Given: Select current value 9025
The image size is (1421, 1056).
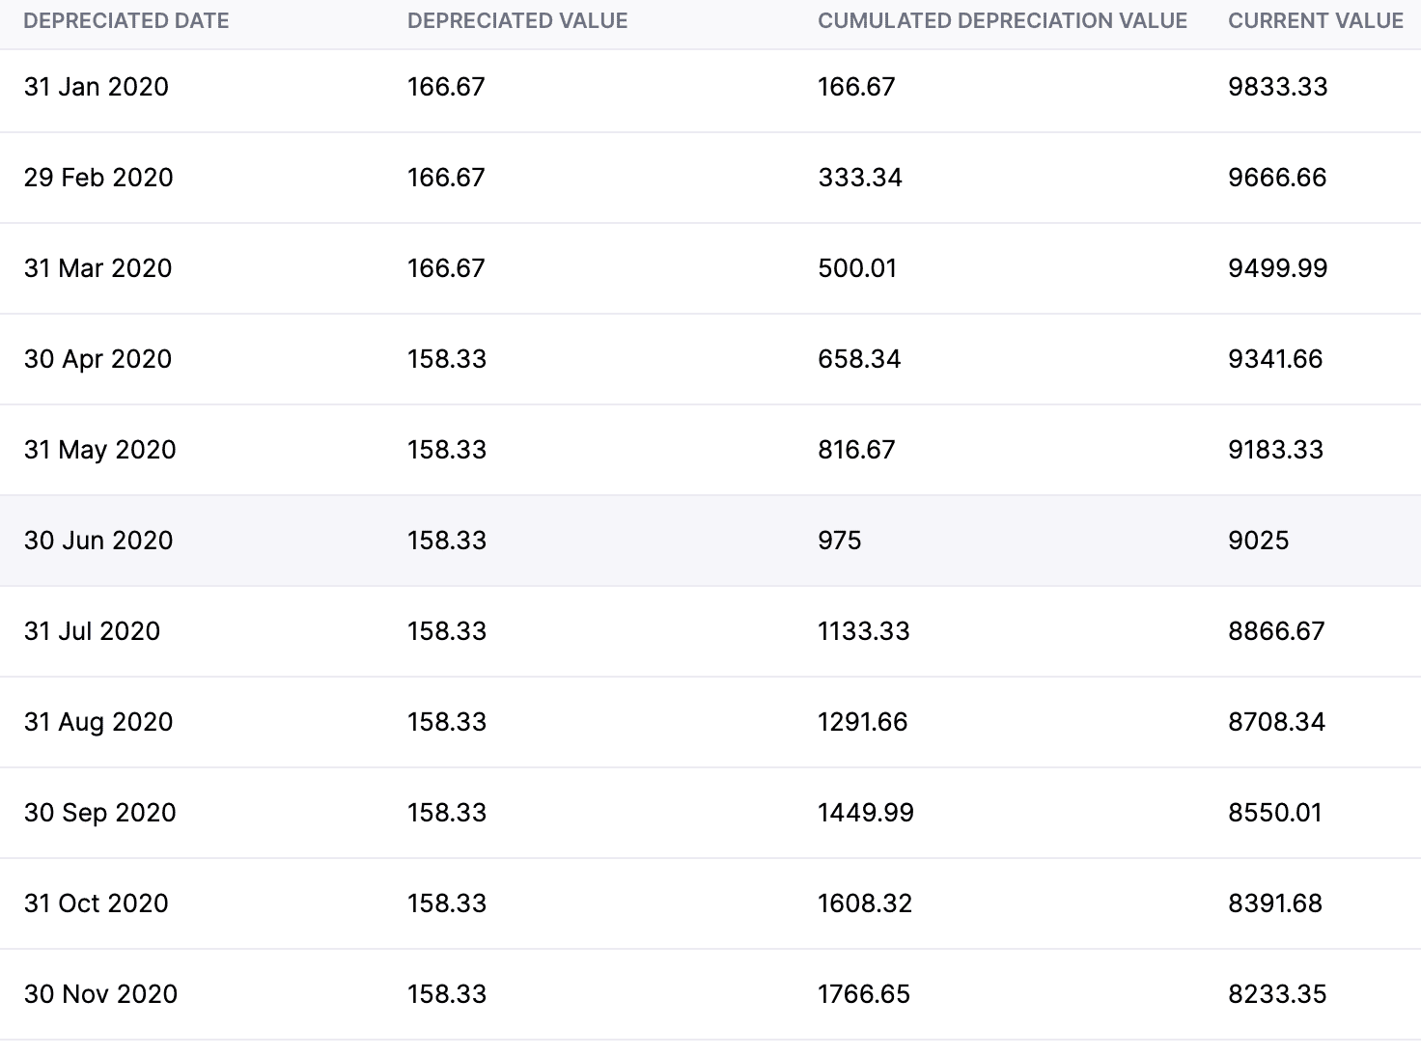Looking at the screenshot, I should tap(1258, 541).
